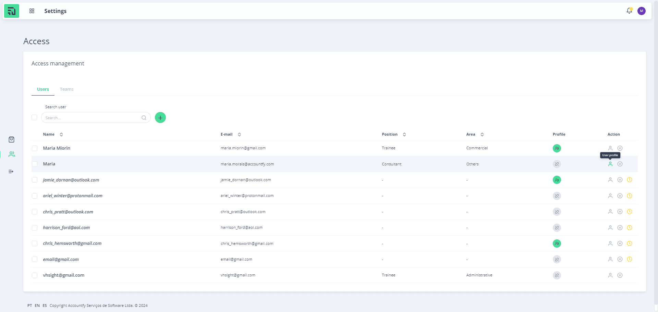This screenshot has height=312, width=658.
Task: Click remove icon for ariel_winter@protonmail.com
Action: tap(620, 196)
